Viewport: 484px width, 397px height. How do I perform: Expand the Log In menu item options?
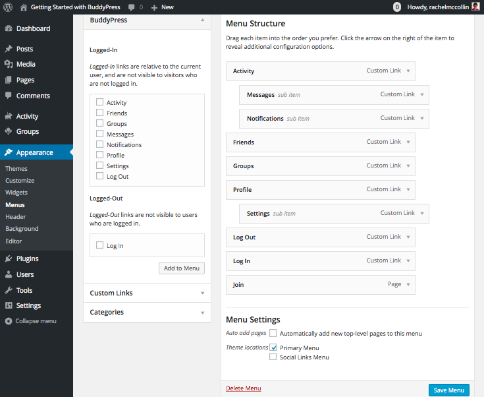click(x=408, y=261)
